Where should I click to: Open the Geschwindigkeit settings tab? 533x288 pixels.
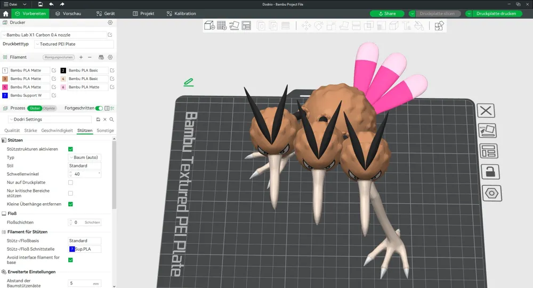coord(57,131)
